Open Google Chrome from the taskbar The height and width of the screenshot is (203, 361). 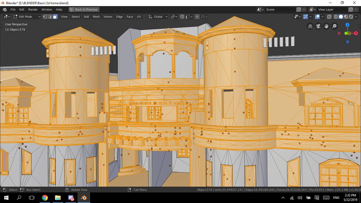[x=45, y=197]
